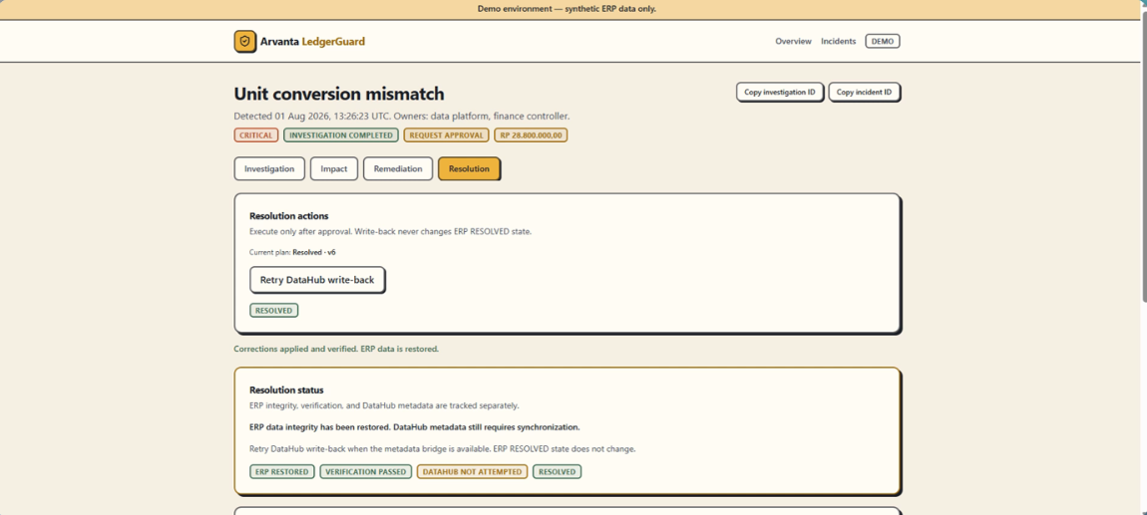Click the Resolution actions heading
Image resolution: width=1147 pixels, height=515 pixels.
(x=289, y=216)
